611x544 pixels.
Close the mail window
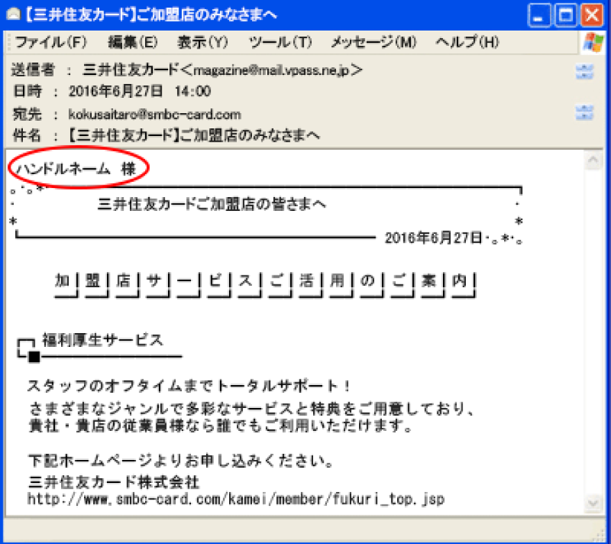592,15
